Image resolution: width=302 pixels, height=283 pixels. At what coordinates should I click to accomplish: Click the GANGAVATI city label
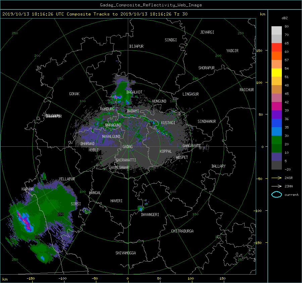[192, 146]
